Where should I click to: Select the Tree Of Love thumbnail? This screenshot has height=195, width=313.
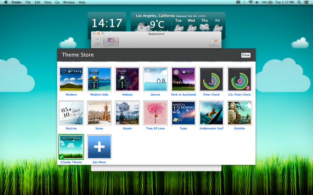click(x=155, y=113)
